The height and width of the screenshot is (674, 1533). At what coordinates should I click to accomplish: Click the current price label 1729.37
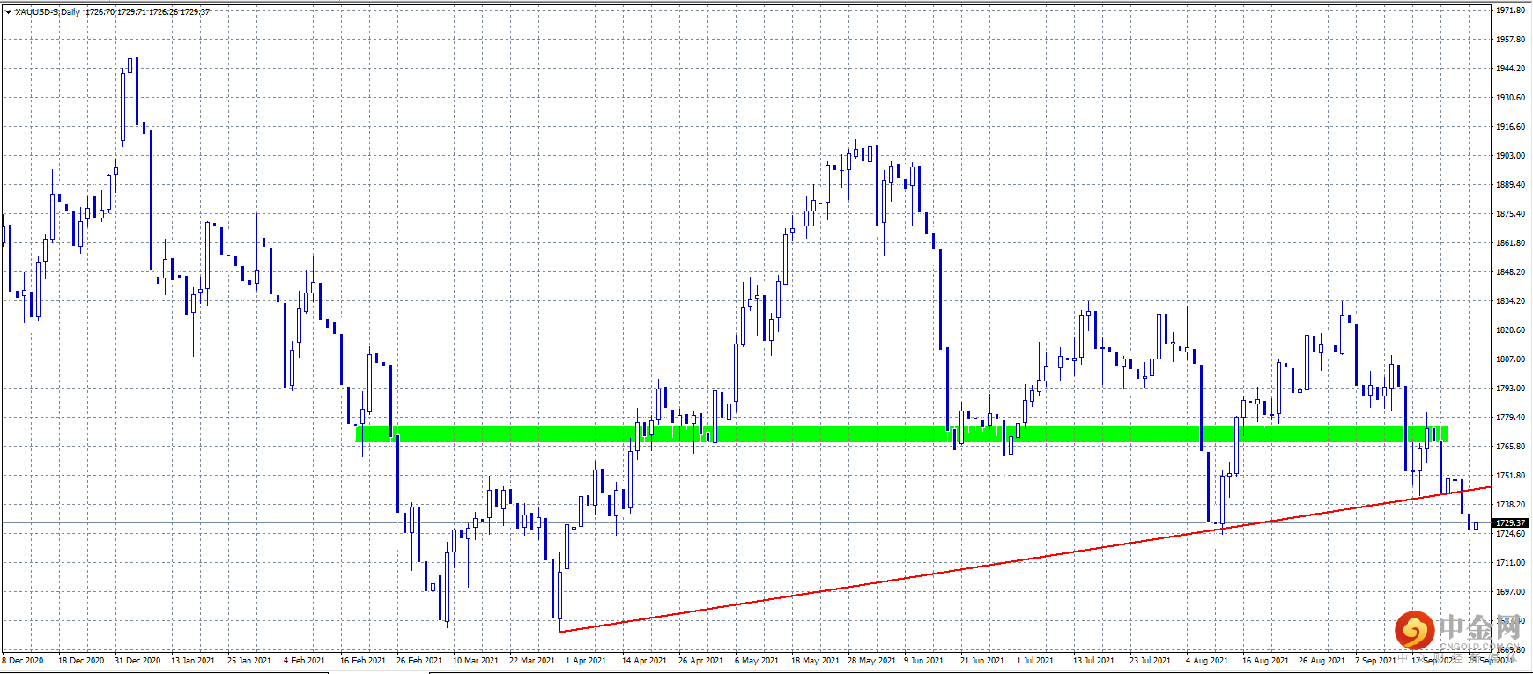1510,523
